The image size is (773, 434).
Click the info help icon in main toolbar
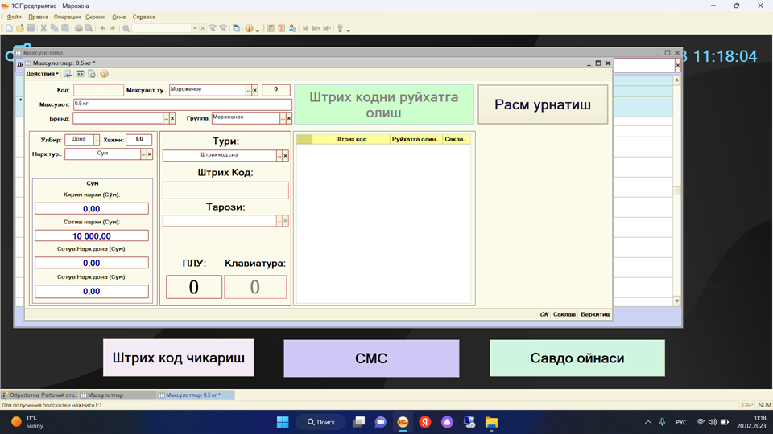(x=249, y=28)
